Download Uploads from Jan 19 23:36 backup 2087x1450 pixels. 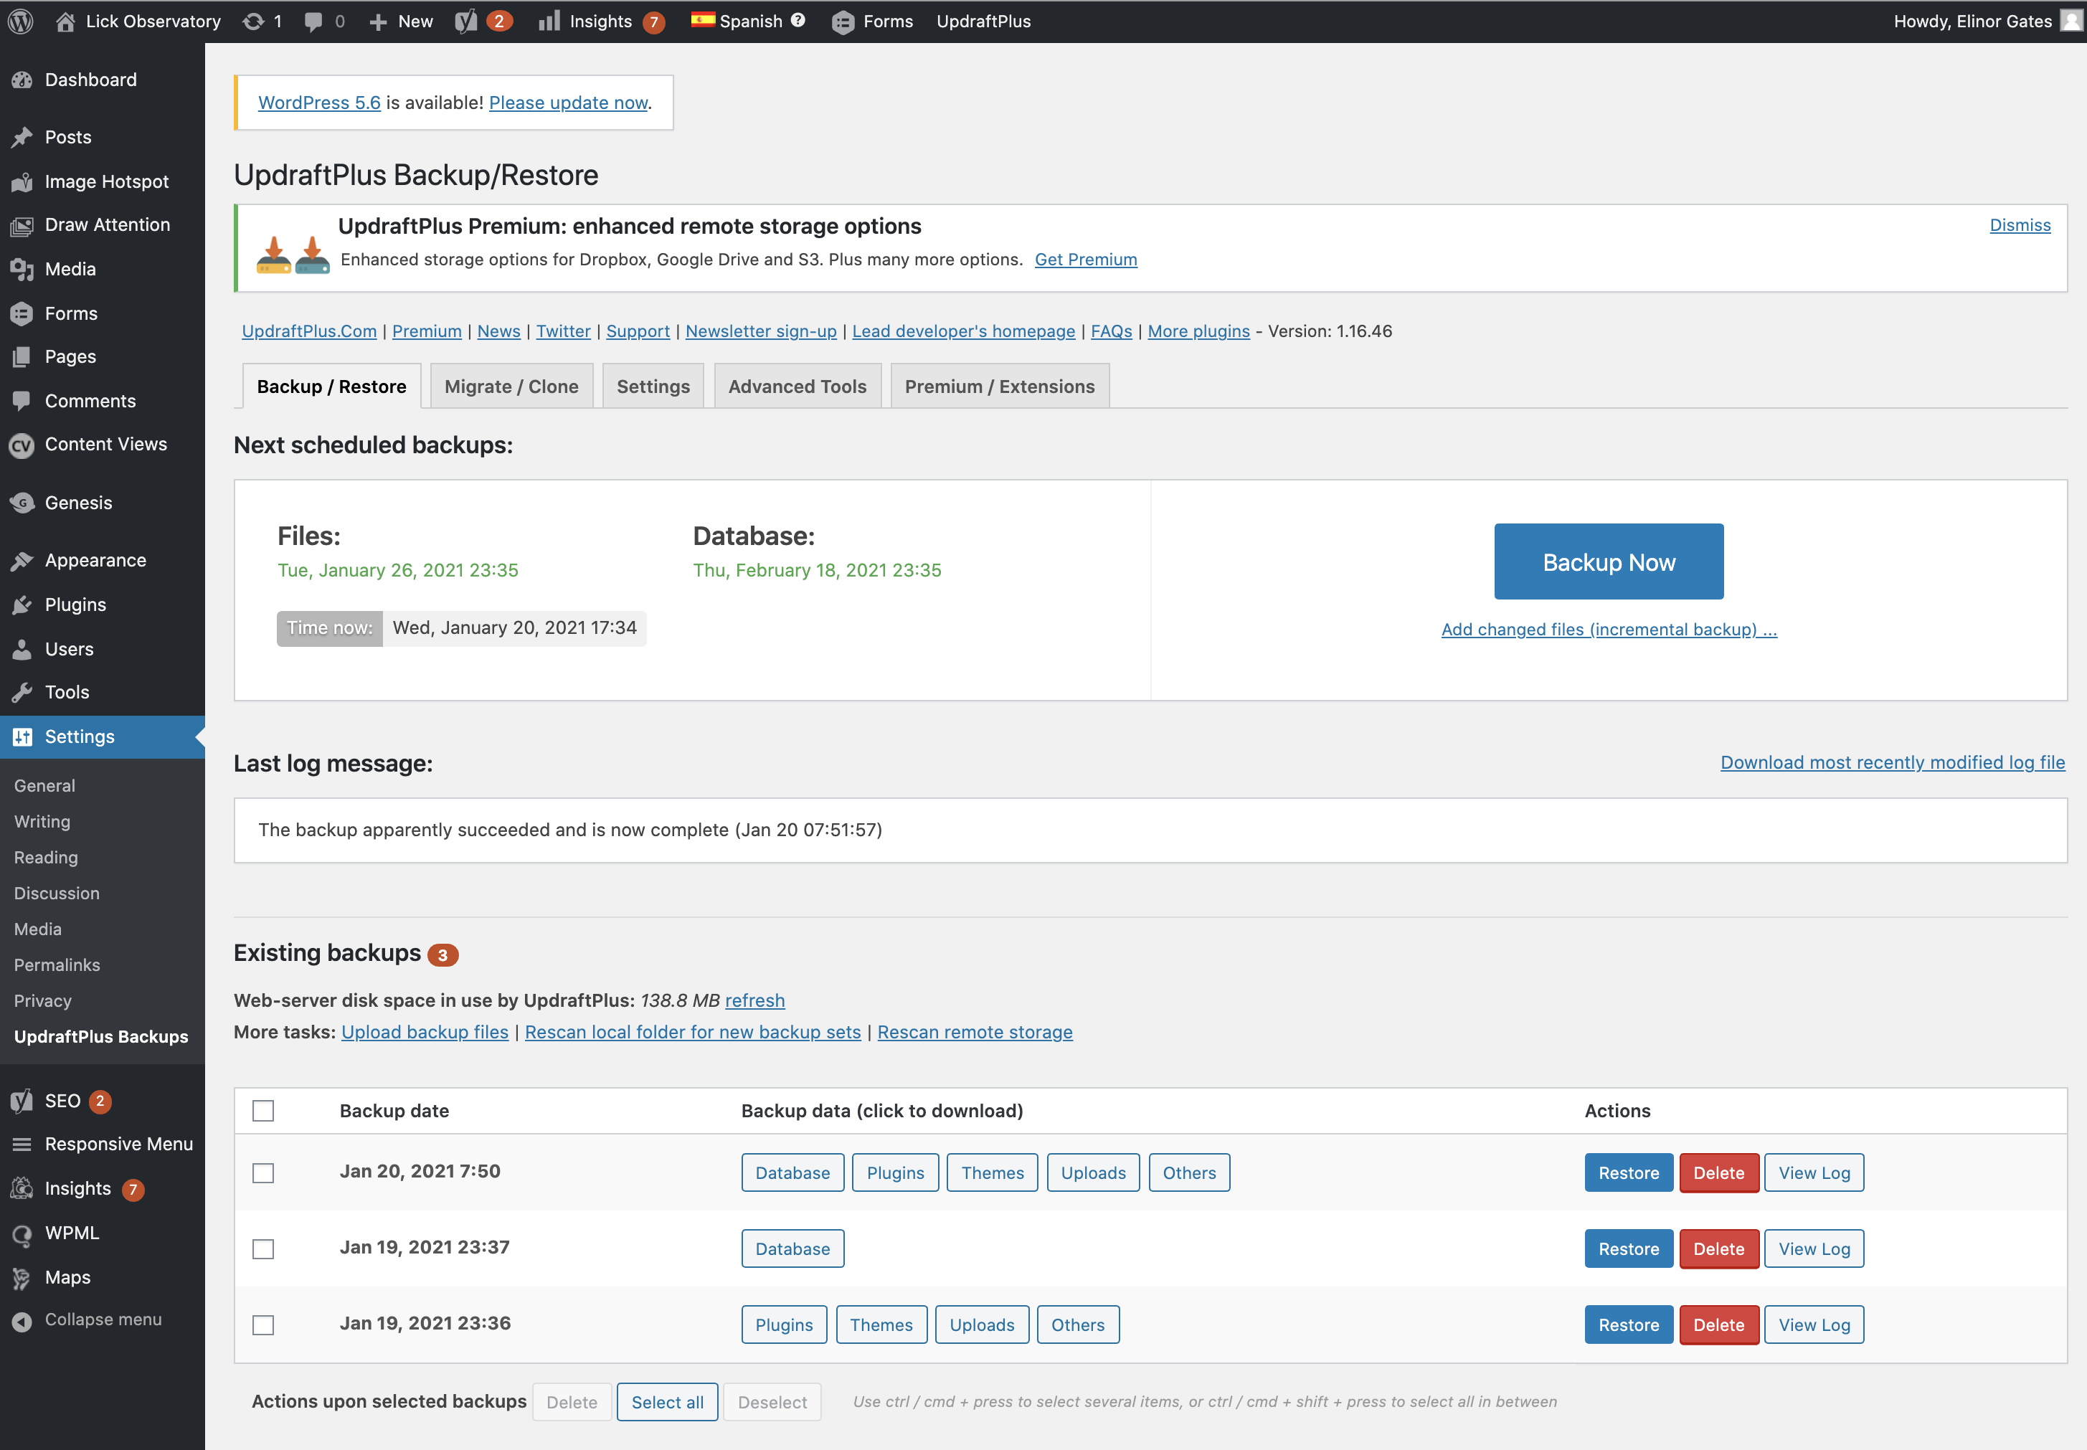981,1325
